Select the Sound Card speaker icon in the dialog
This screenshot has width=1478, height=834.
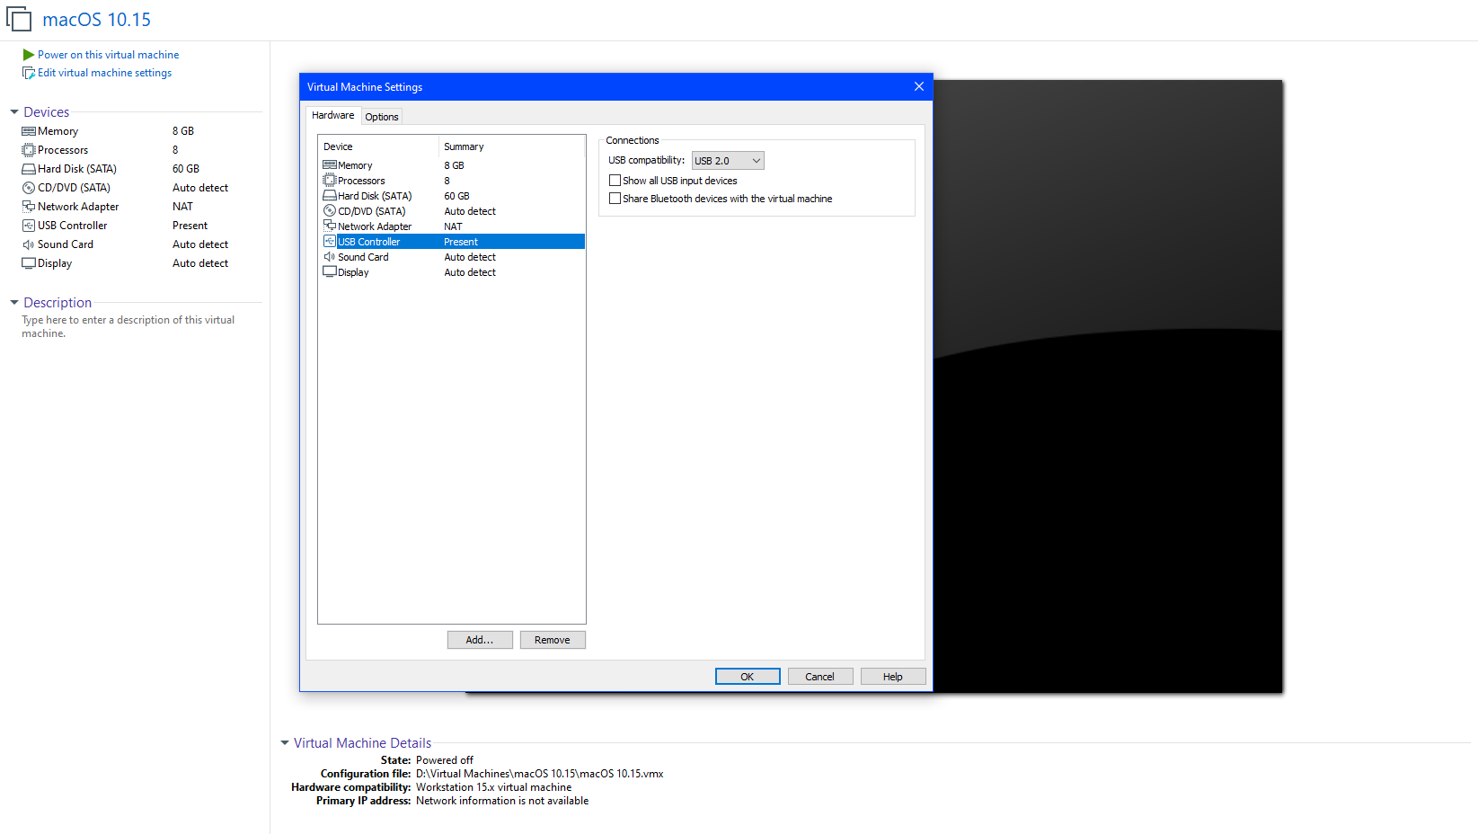coord(330,257)
